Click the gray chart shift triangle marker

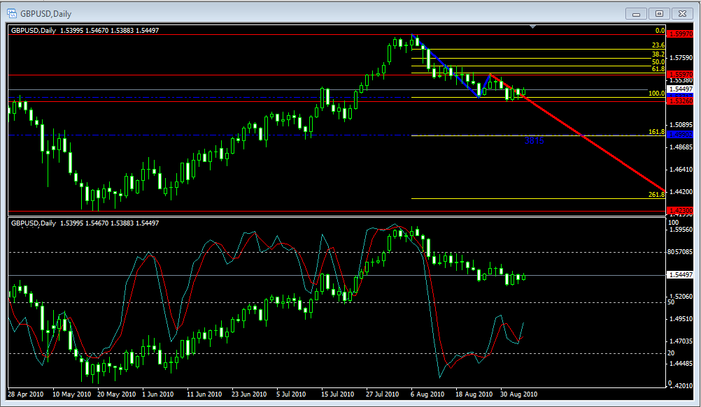(534, 27)
